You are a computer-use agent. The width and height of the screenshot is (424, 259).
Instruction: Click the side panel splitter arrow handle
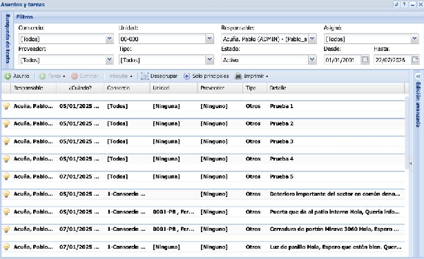tap(411, 163)
